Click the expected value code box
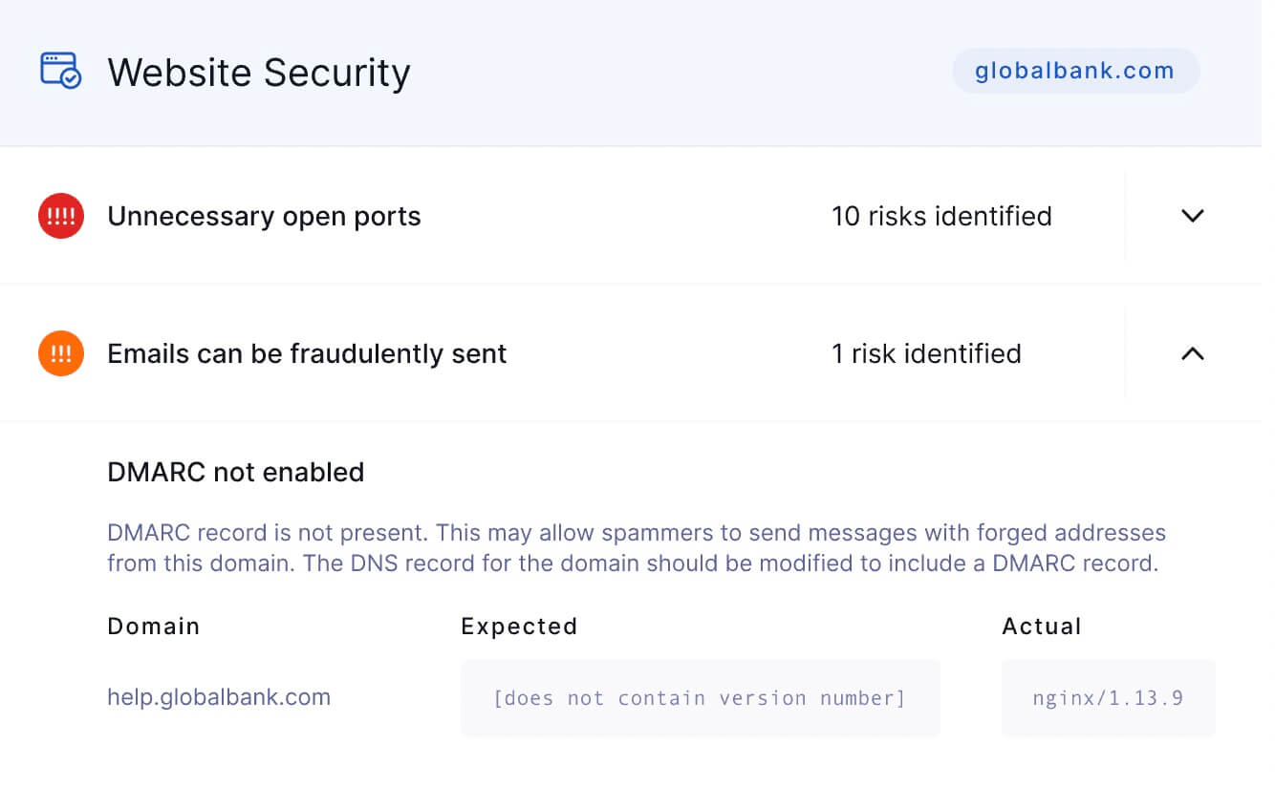The image size is (1275, 787). pyautogui.click(x=701, y=698)
